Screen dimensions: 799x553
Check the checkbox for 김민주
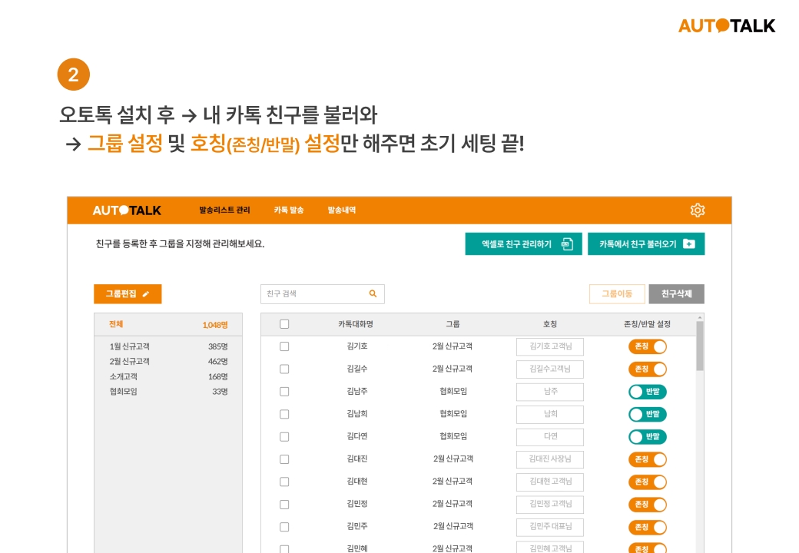tap(284, 527)
